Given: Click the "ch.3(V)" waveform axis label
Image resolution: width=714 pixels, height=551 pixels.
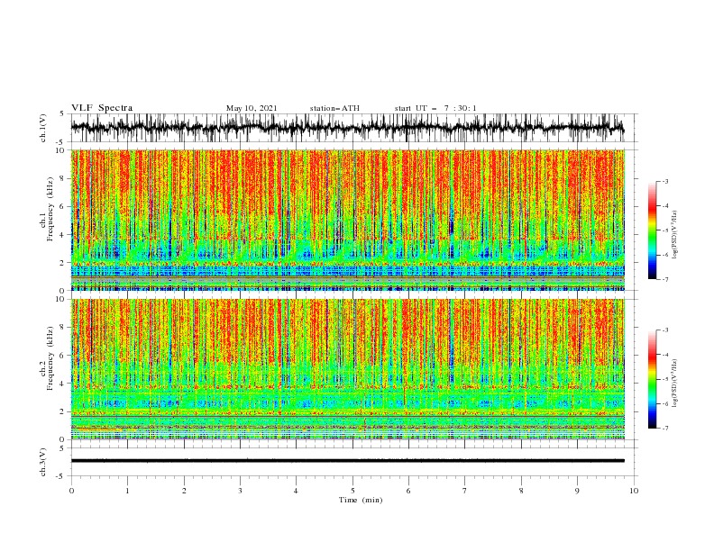Looking at the screenshot, I should pyautogui.click(x=43, y=462).
